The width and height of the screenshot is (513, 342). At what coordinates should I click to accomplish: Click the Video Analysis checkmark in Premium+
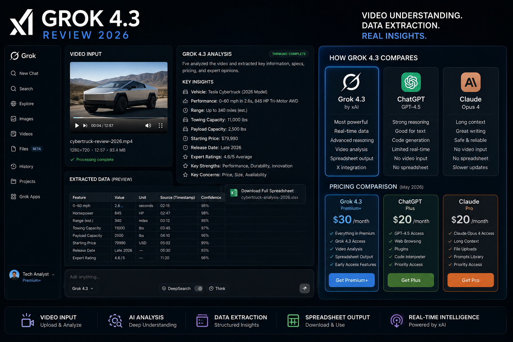[x=332, y=249]
